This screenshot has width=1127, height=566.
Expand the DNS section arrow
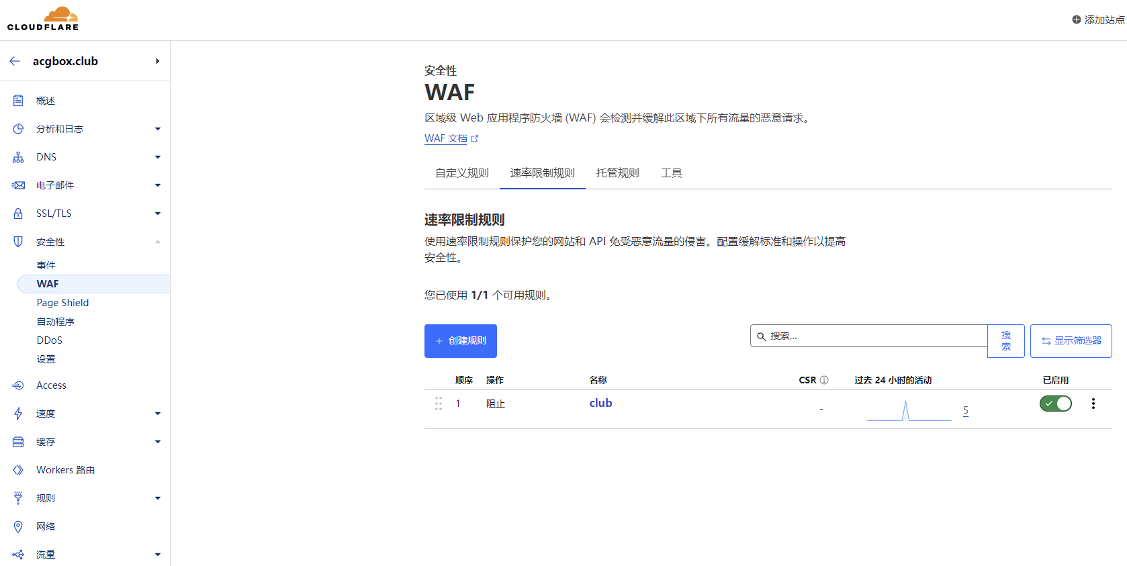tap(158, 157)
